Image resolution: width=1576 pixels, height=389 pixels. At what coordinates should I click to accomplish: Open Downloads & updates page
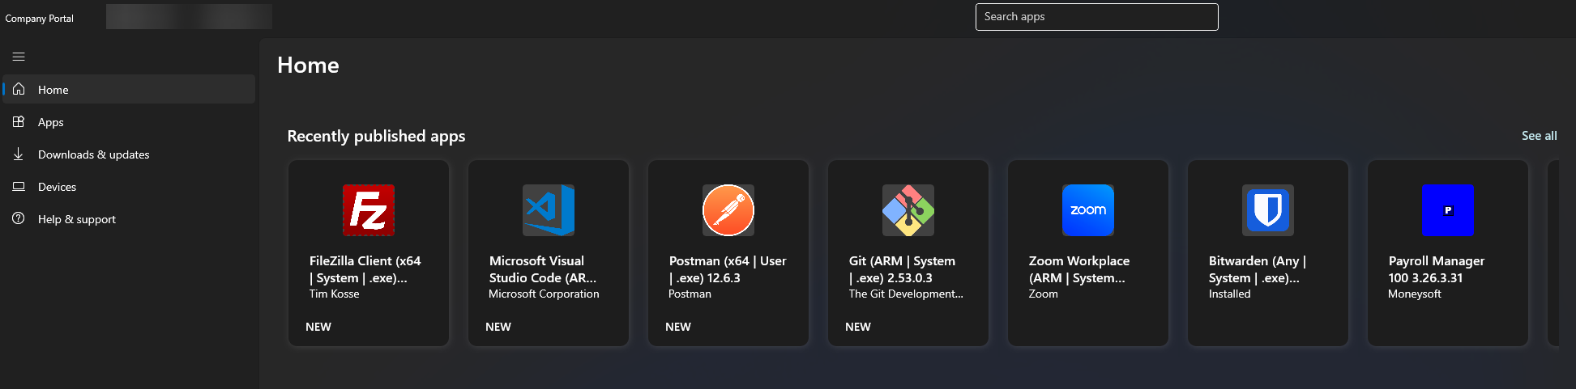93,154
